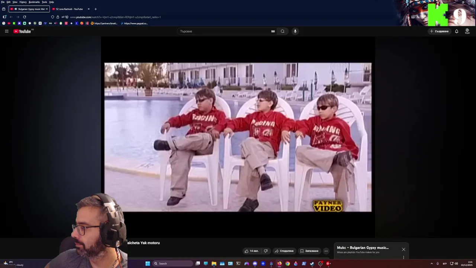Open the Микс panel vertical dots menu
476x268 pixels.
[403, 257]
